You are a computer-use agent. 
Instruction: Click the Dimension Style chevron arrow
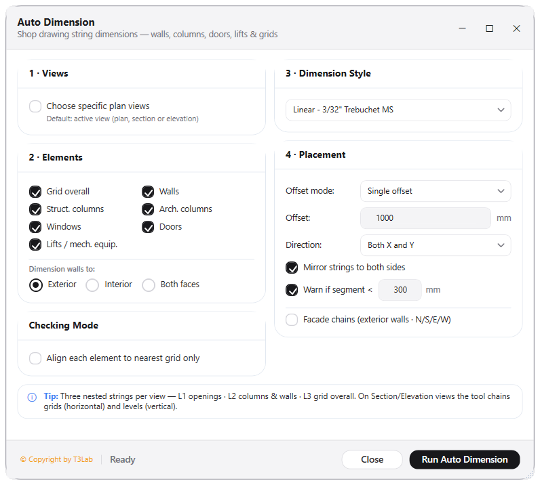[501, 110]
